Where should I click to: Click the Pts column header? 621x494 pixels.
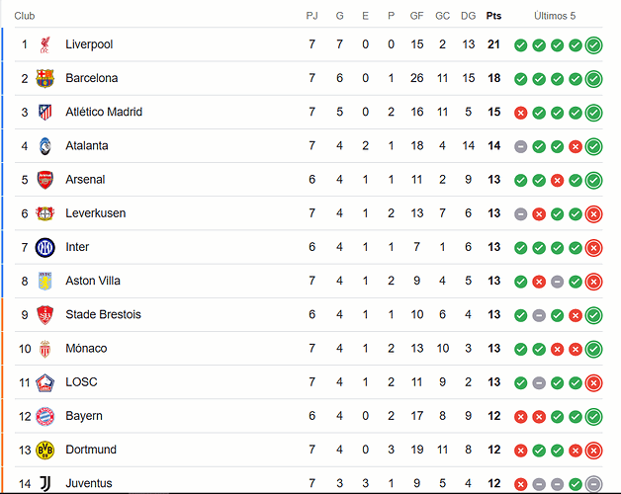(x=493, y=16)
